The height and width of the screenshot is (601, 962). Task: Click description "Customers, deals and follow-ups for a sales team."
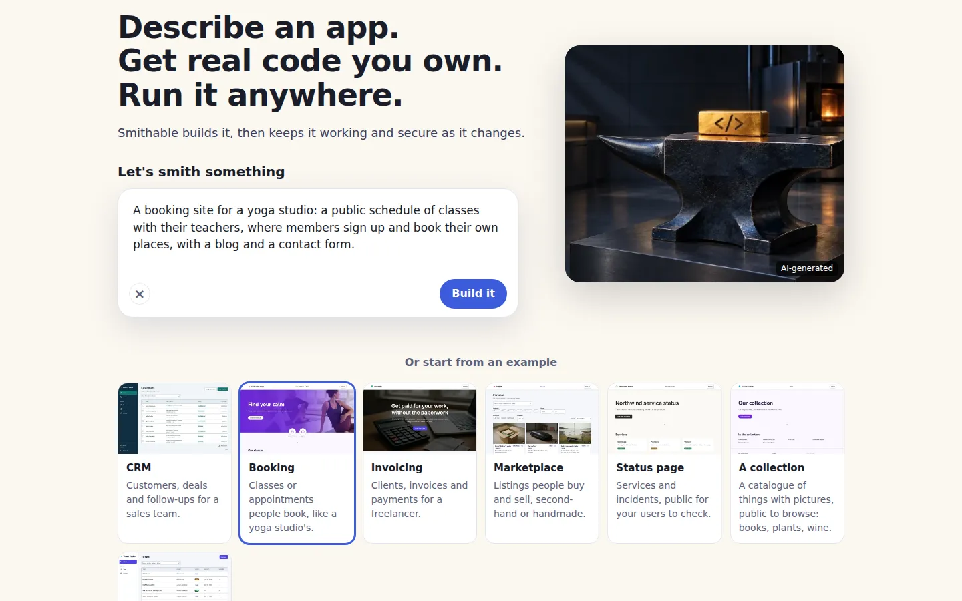pos(172,499)
